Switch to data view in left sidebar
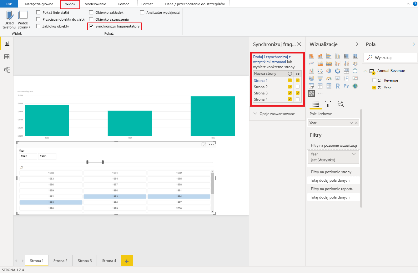 [7, 57]
